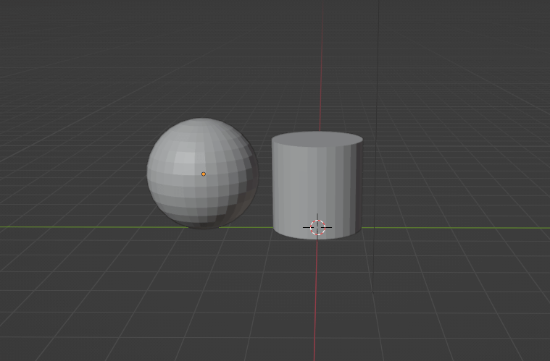Click the 3D cursor crosshair

tap(317, 227)
